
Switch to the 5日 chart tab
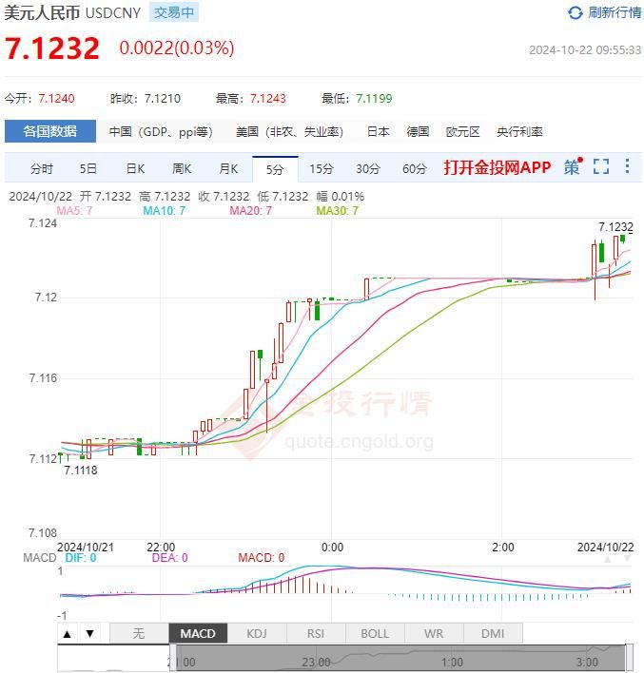pyautogui.click(x=88, y=168)
